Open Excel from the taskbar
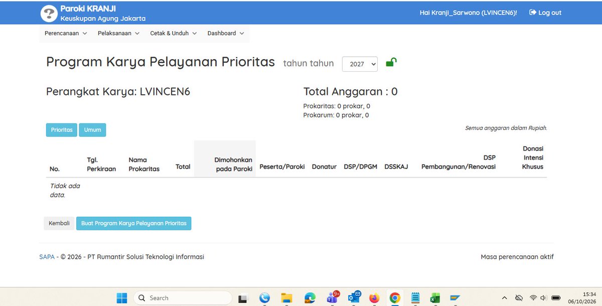 coord(435,298)
